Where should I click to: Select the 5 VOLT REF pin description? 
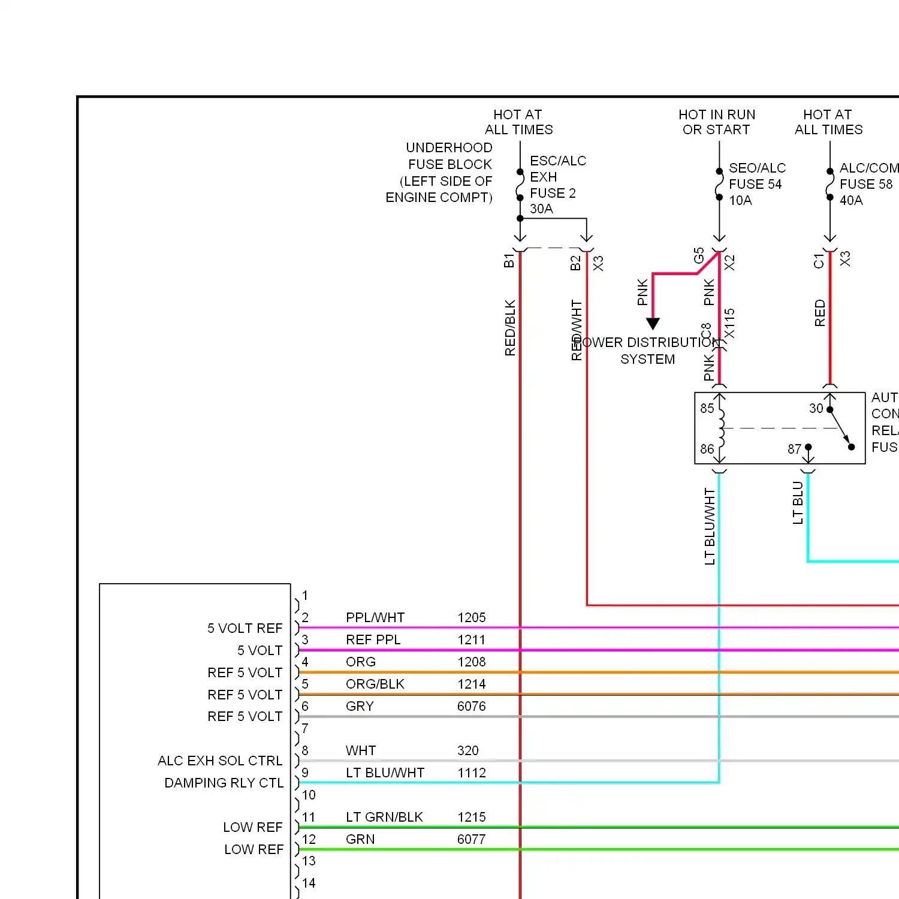[x=245, y=628]
